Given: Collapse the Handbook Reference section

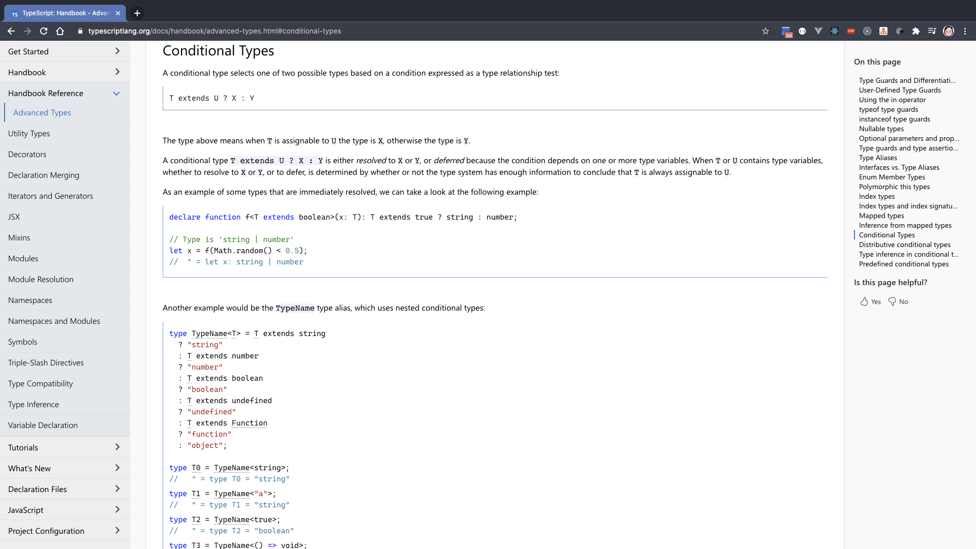Looking at the screenshot, I should pyautogui.click(x=116, y=93).
